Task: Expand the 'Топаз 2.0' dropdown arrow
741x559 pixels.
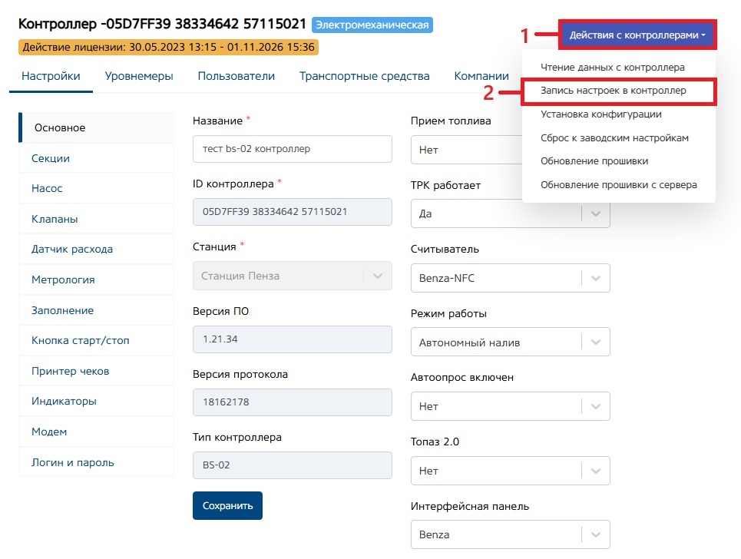Action: click(x=596, y=471)
